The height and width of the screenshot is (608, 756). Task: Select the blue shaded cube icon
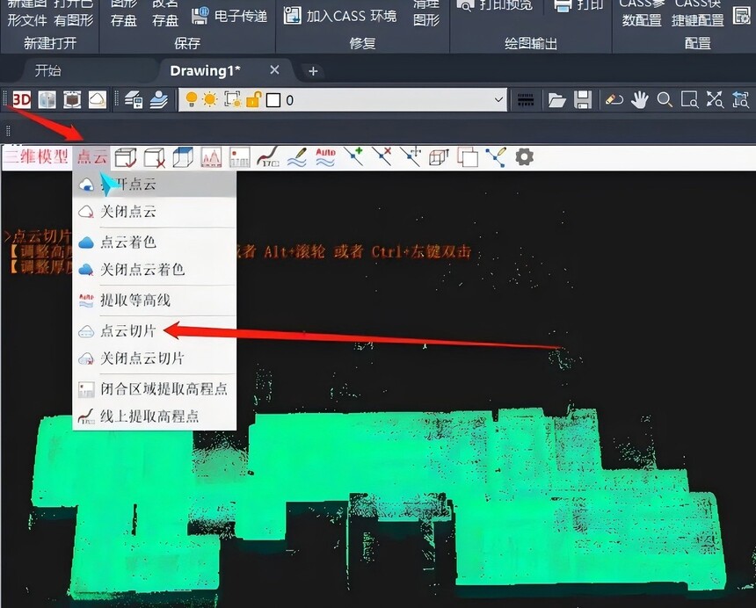183,157
